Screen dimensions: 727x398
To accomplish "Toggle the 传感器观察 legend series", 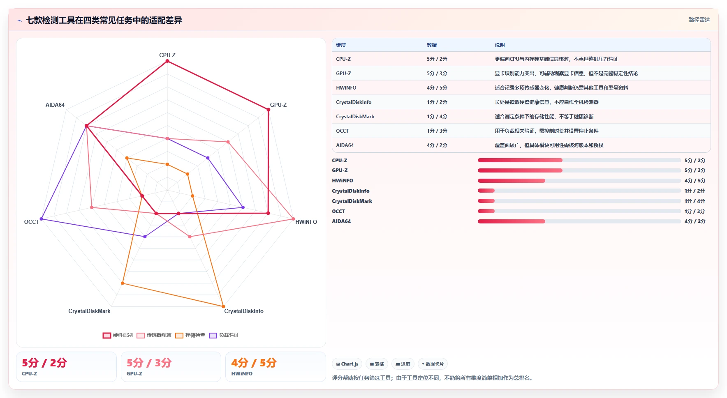I will coord(154,335).
